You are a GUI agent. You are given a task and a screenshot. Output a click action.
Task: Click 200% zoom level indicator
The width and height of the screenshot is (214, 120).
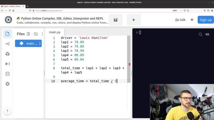point(175,10)
